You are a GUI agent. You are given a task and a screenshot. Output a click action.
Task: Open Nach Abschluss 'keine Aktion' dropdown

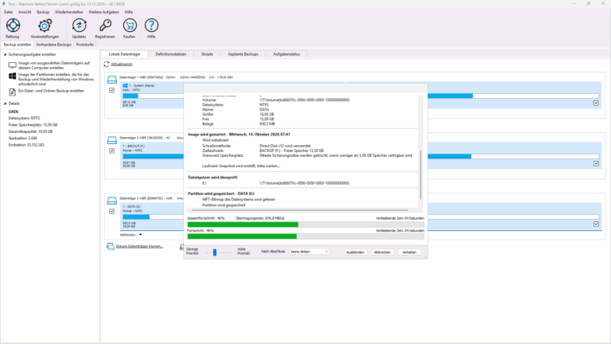click(x=309, y=252)
